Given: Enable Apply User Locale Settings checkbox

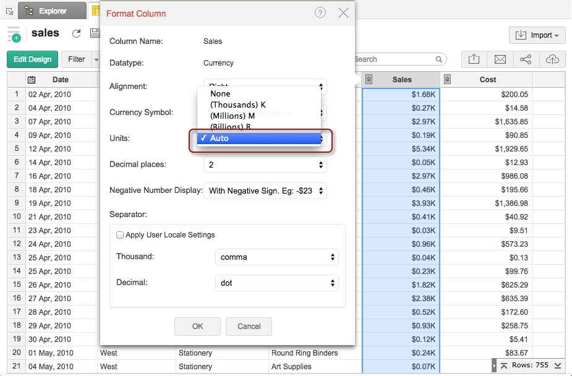Looking at the screenshot, I should coord(120,235).
